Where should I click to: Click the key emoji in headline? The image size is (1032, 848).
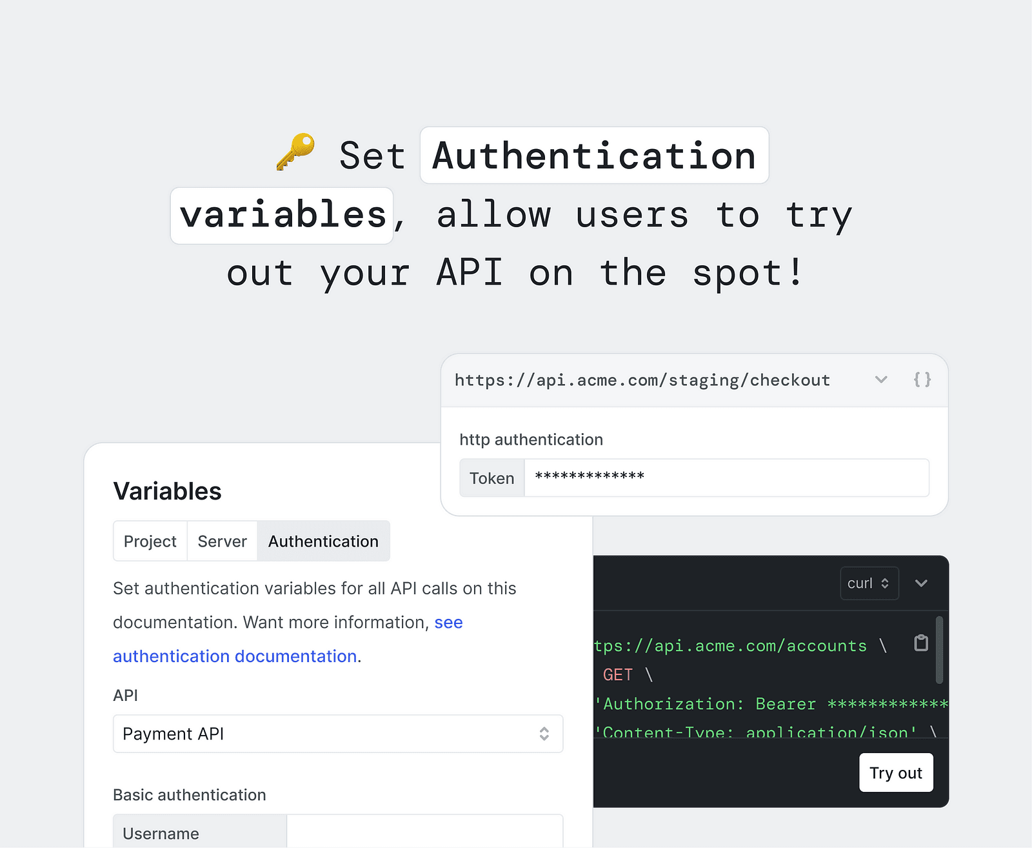[x=295, y=153]
